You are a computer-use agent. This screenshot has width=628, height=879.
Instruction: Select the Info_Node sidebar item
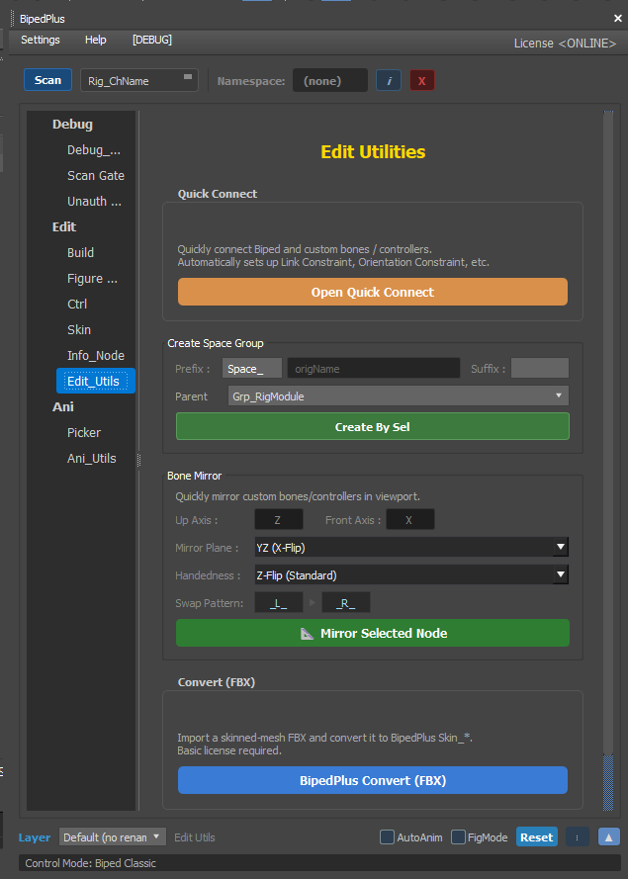click(96, 355)
